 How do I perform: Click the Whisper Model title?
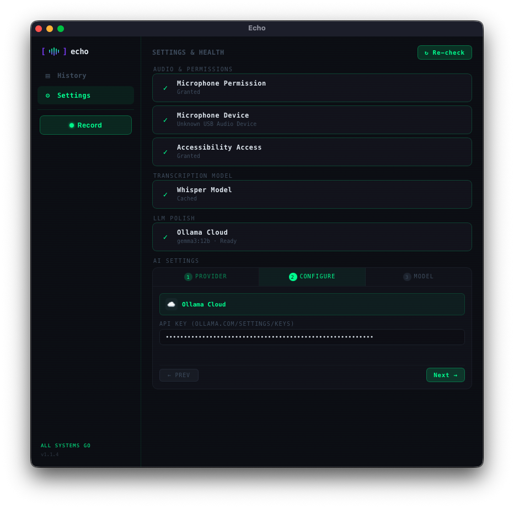(204, 190)
